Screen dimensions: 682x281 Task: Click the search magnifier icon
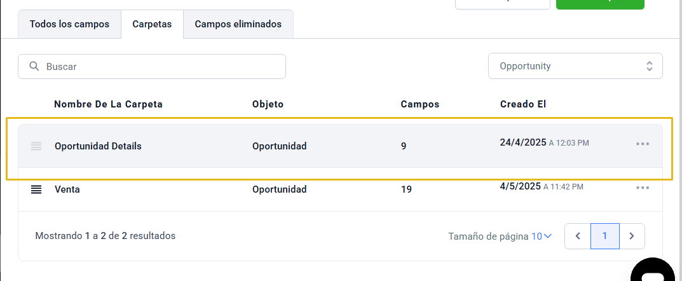tap(34, 67)
